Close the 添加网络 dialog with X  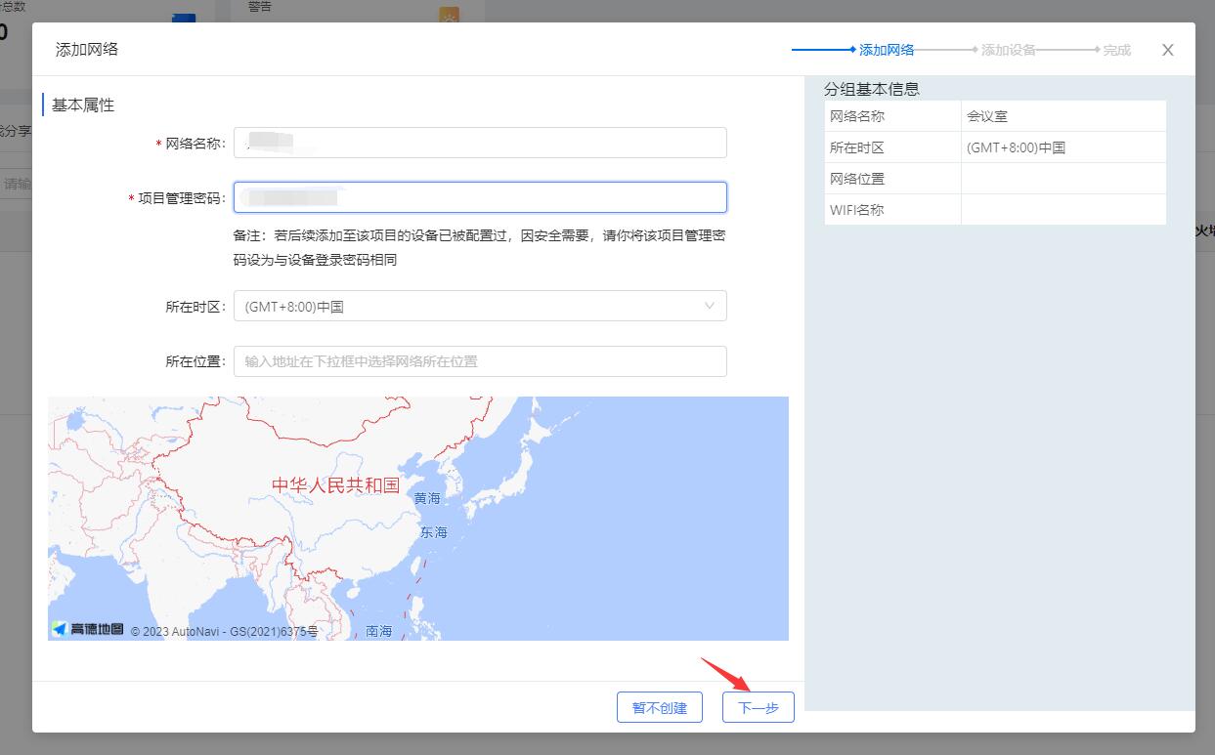pyautogui.click(x=1167, y=50)
